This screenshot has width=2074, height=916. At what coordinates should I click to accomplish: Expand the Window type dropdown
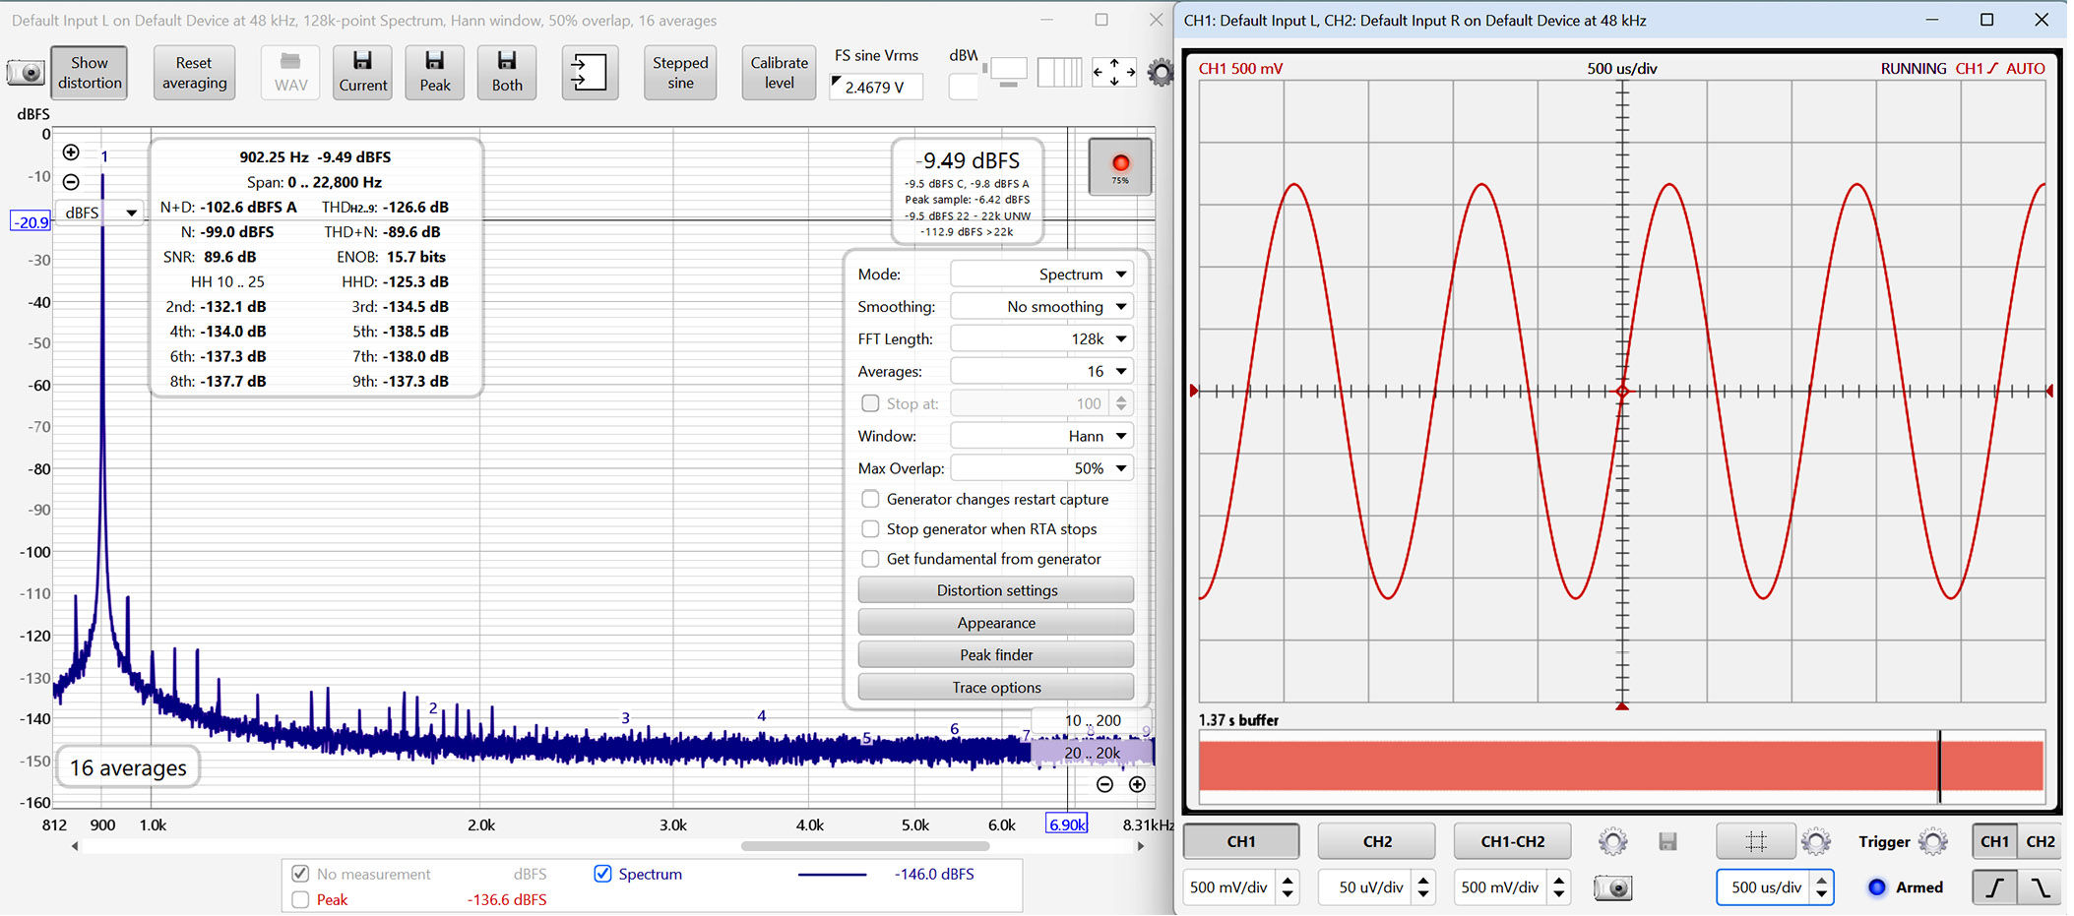pos(1041,436)
